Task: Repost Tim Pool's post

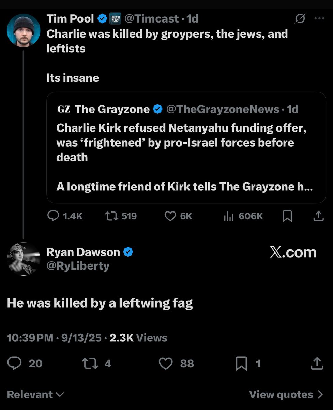Action: (110, 216)
